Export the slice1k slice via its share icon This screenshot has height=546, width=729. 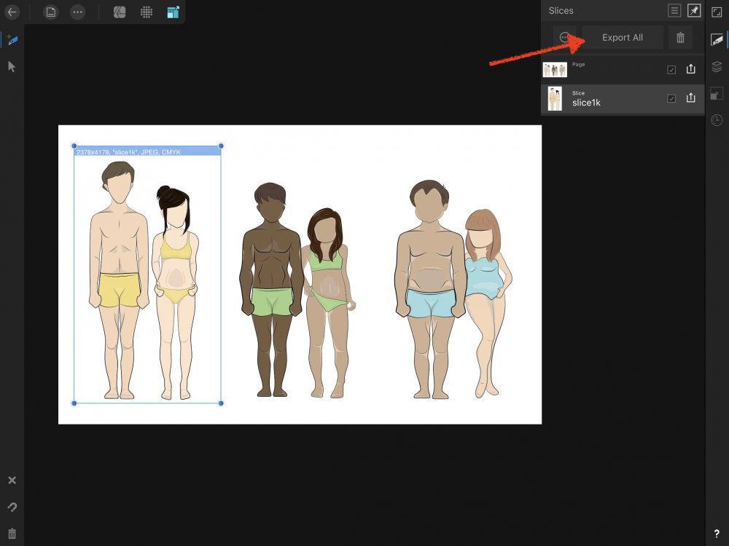point(691,98)
